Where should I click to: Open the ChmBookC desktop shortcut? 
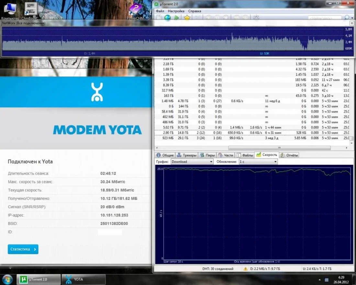31,10
